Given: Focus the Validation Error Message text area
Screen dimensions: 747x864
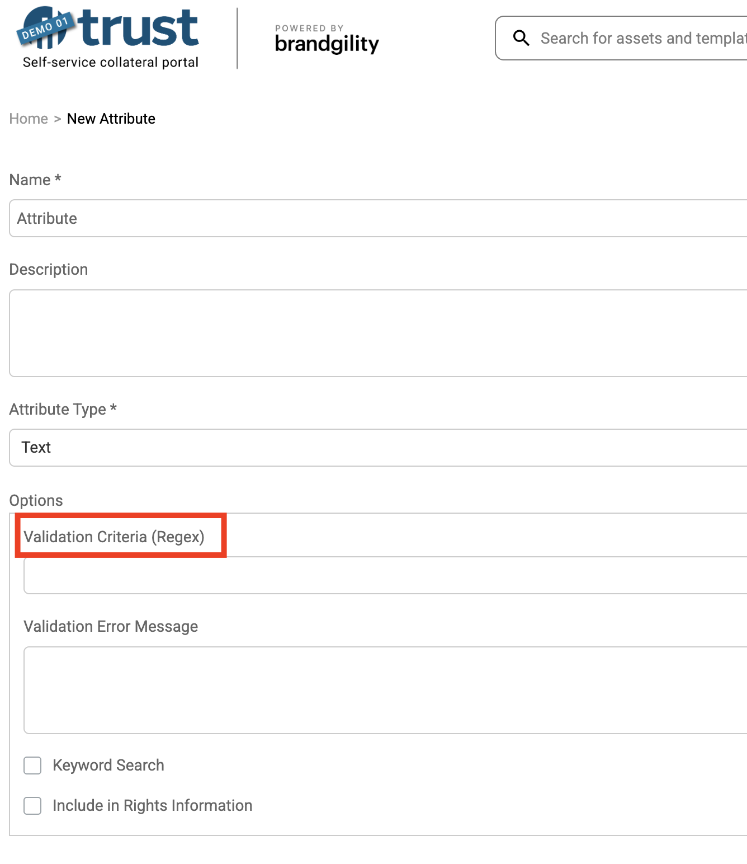Looking at the screenshot, I should [x=385, y=690].
